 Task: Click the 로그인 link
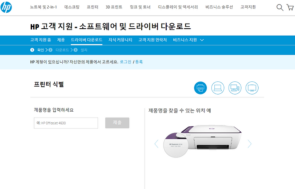point(125,62)
